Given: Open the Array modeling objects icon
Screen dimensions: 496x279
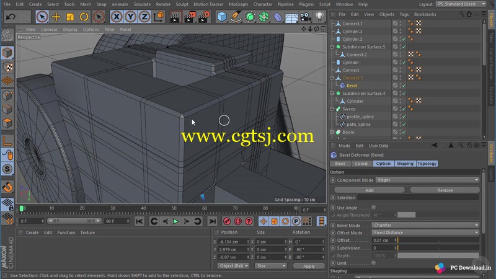Looking at the screenshot, I should (x=264, y=17).
